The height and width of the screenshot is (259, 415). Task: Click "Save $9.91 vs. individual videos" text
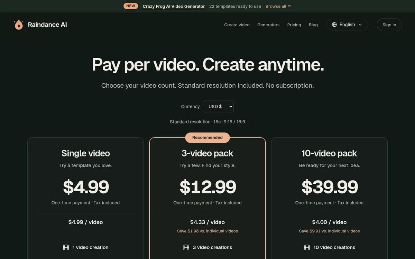[x=329, y=231]
